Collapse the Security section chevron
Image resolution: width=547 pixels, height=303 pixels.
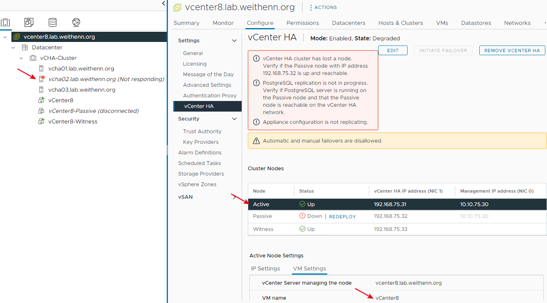pos(234,119)
